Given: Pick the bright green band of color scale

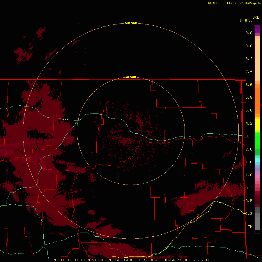Looking at the screenshot, I should 257,140.
